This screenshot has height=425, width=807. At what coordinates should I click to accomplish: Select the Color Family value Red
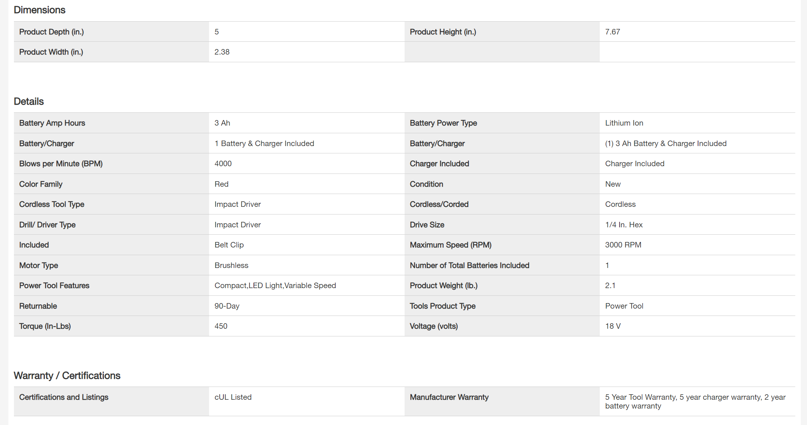click(222, 184)
